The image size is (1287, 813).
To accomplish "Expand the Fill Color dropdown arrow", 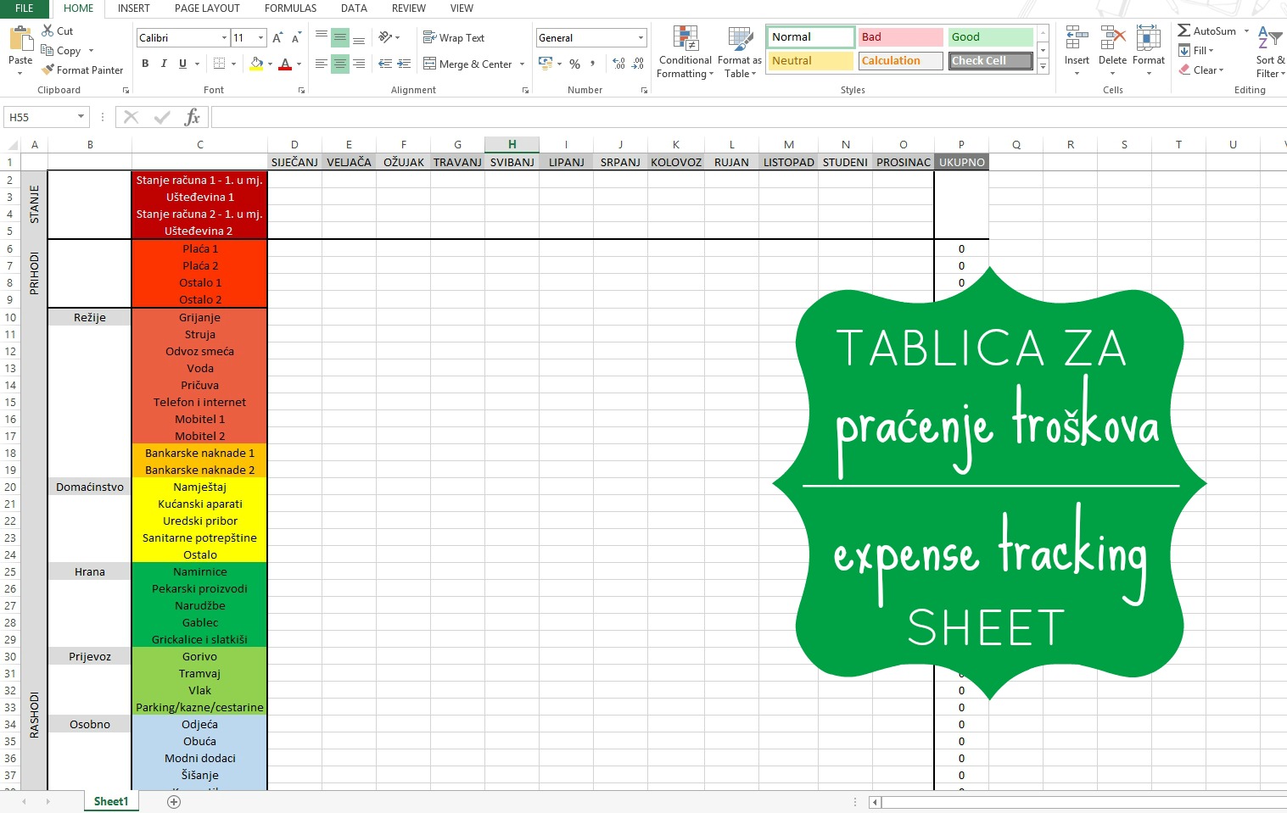I will tap(269, 64).
